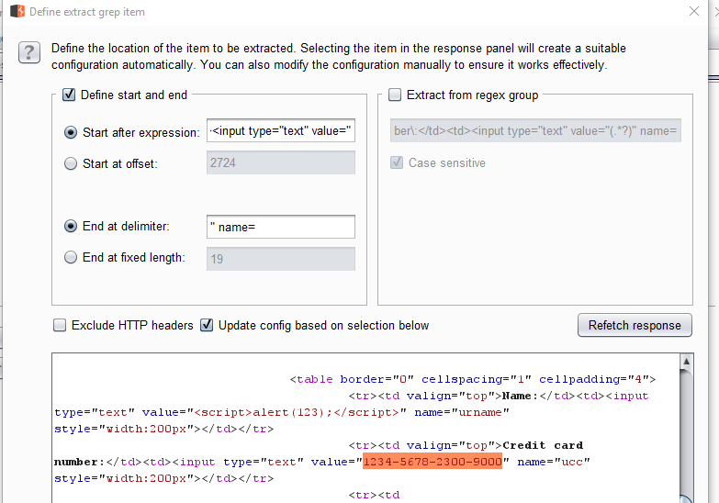
Task: Click the table border="0" line in response
Action: pos(473,379)
